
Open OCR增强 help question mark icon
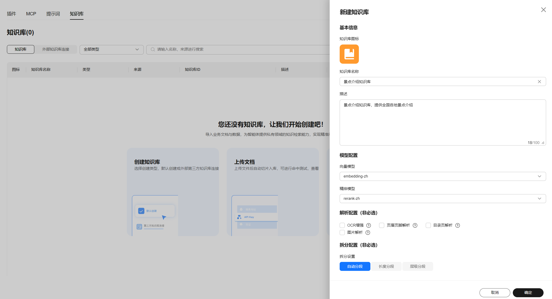point(368,225)
